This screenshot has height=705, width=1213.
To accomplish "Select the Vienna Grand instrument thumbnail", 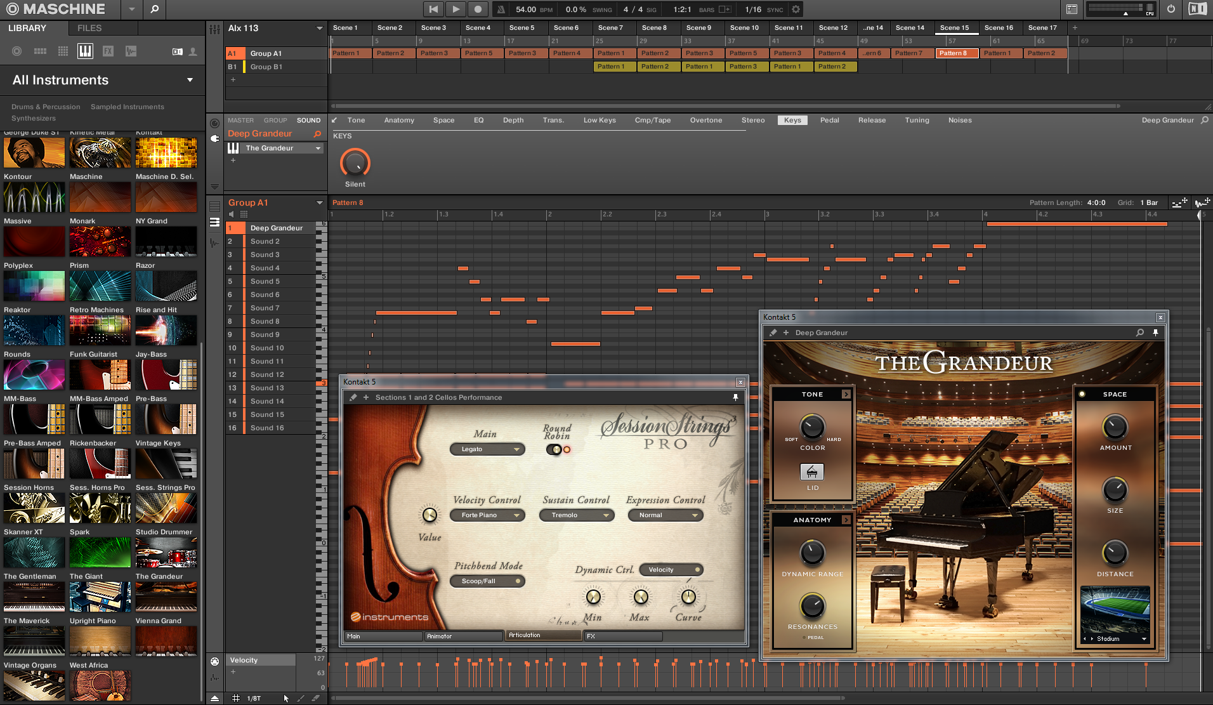I will tap(166, 640).
